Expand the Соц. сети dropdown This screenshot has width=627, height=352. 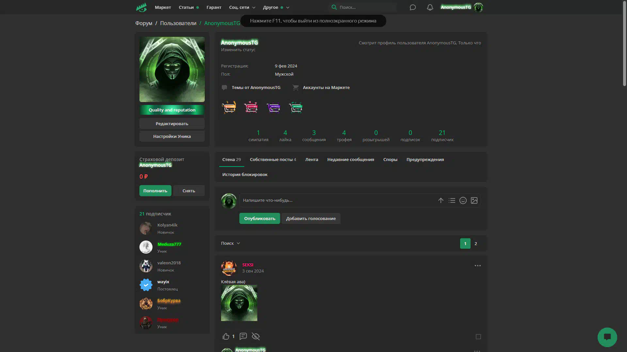coord(242,7)
